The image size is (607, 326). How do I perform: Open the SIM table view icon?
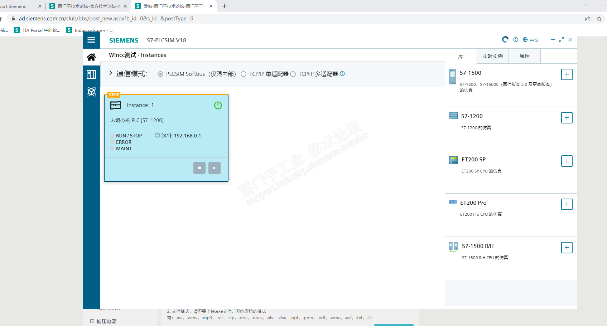pyautogui.click(x=91, y=74)
